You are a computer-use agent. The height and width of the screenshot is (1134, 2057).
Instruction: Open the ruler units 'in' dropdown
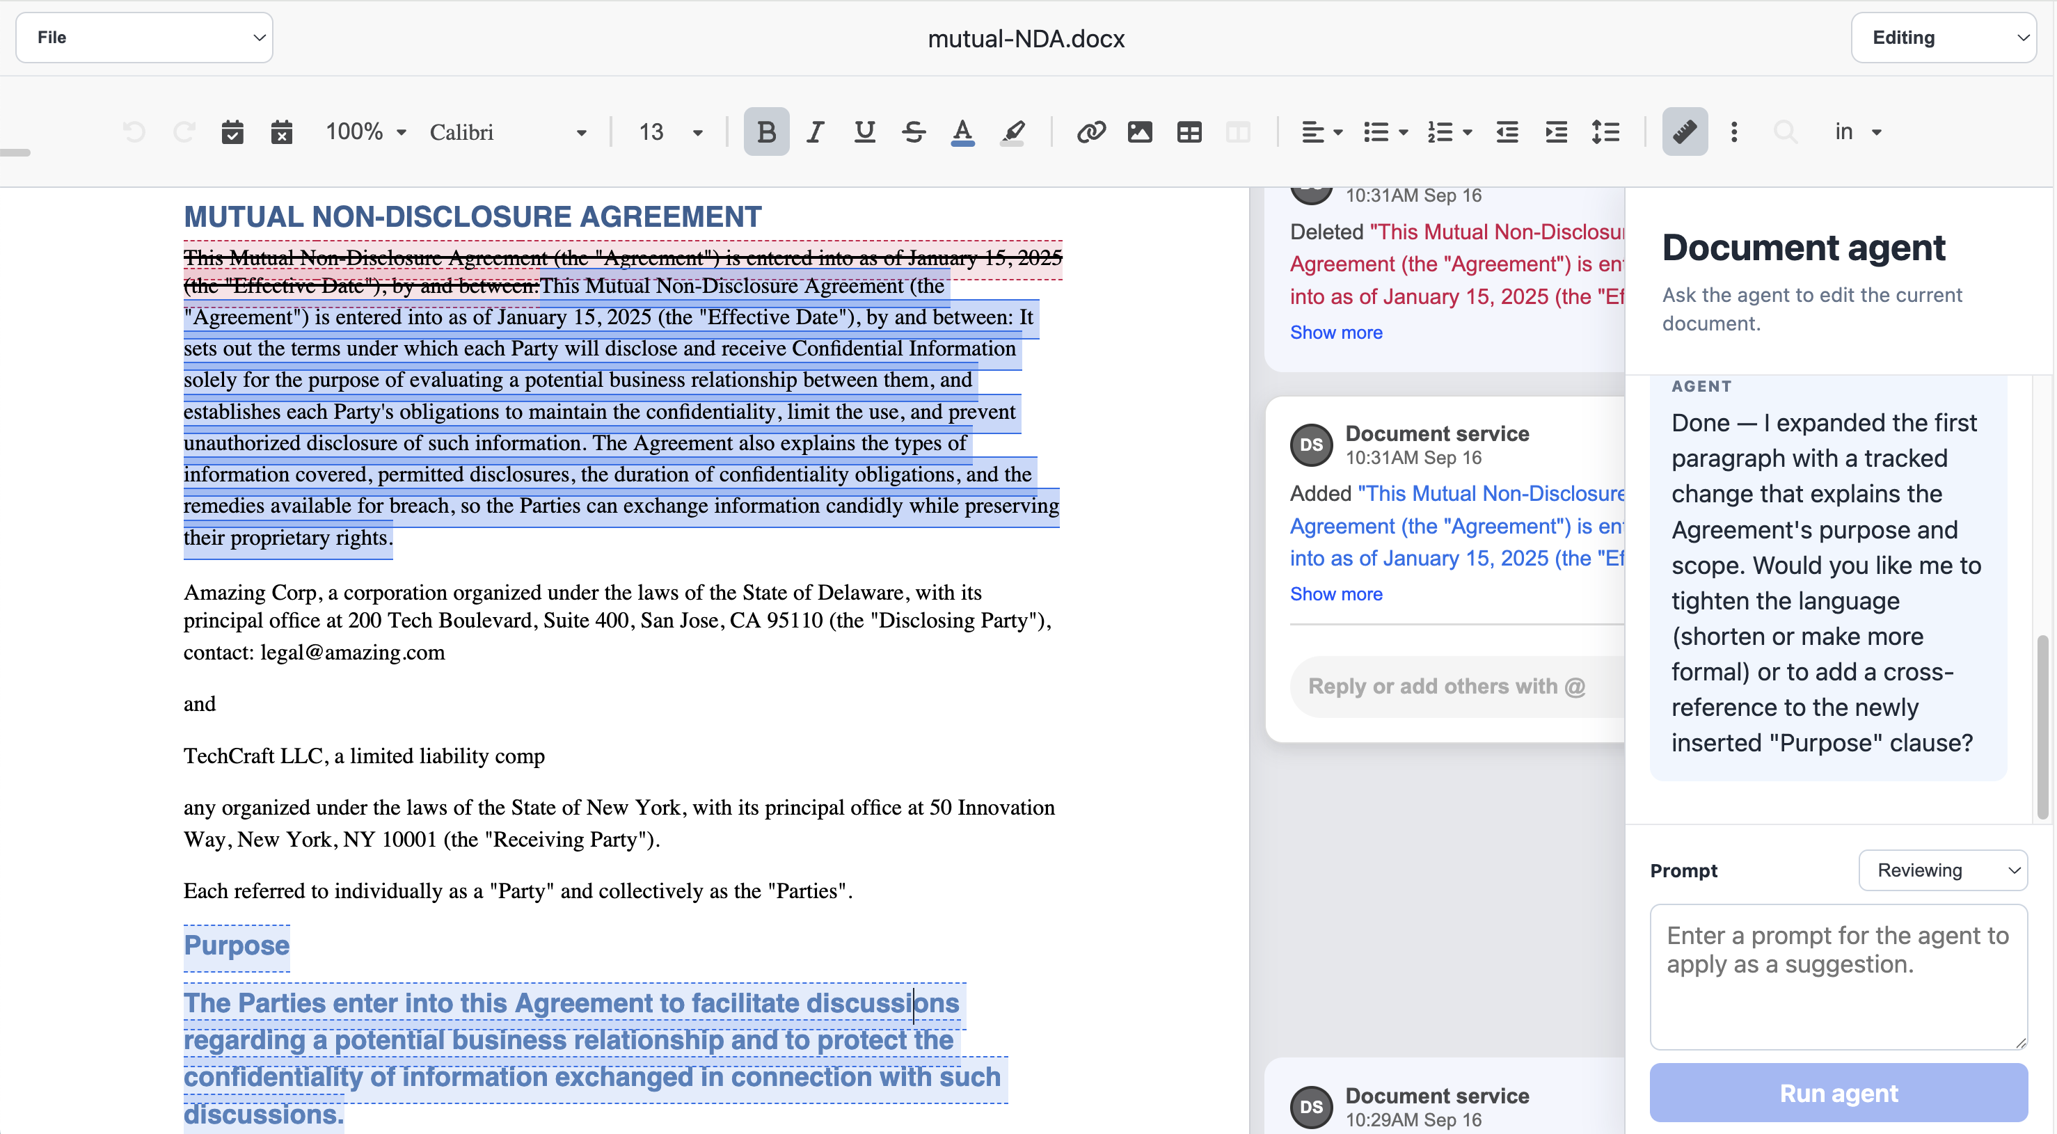pyautogui.click(x=1857, y=131)
